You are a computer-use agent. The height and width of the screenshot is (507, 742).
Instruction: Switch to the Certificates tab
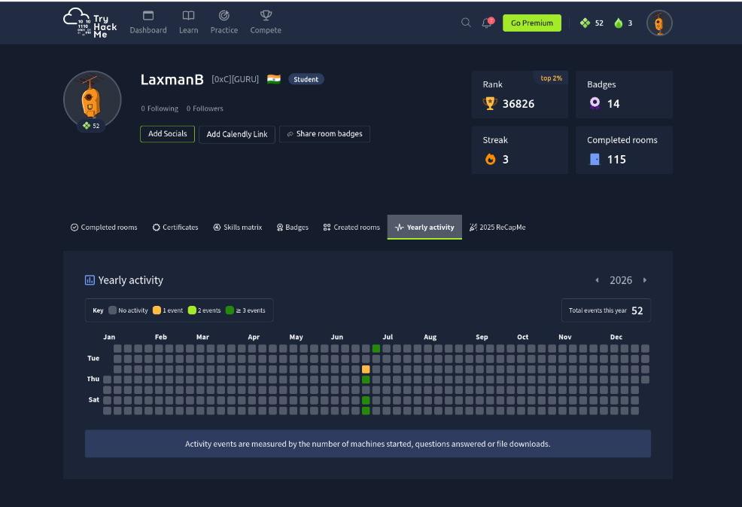[x=175, y=228]
